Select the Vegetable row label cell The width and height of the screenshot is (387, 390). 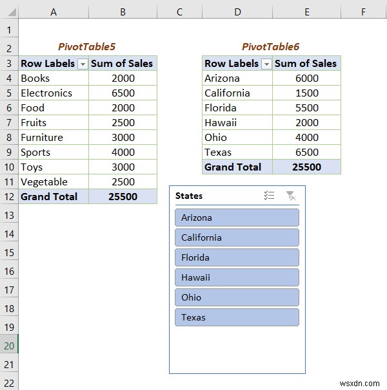tap(54, 182)
